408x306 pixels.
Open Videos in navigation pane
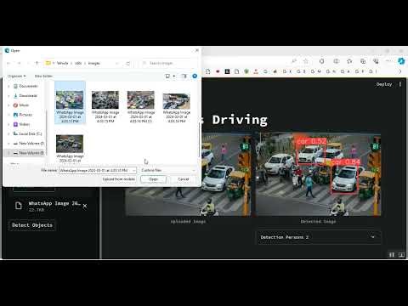tap(21, 124)
